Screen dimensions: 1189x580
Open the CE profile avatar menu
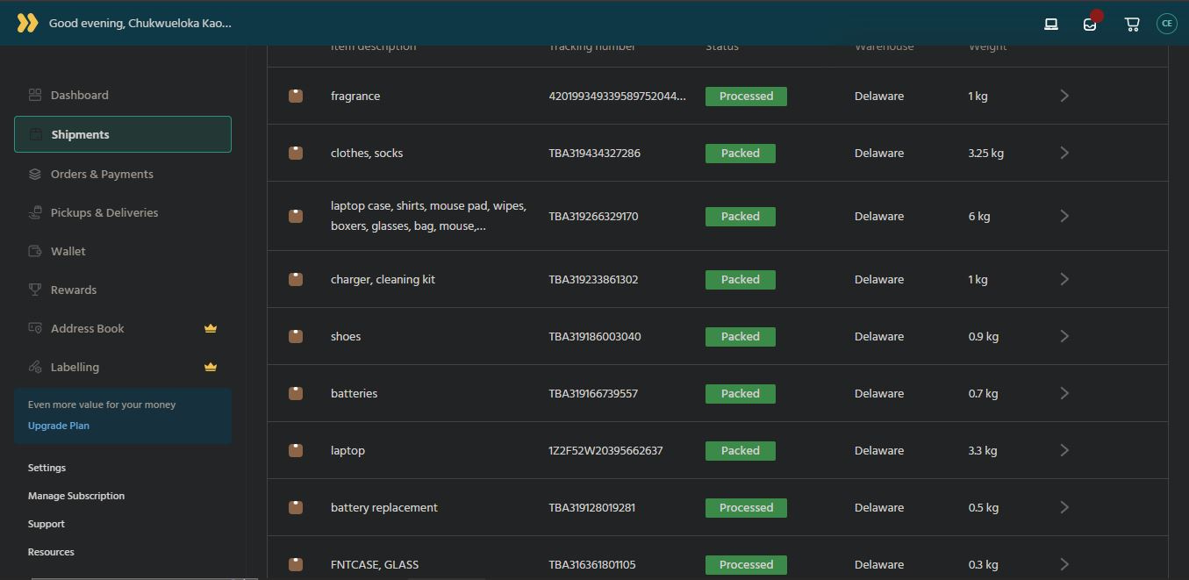pos(1166,23)
